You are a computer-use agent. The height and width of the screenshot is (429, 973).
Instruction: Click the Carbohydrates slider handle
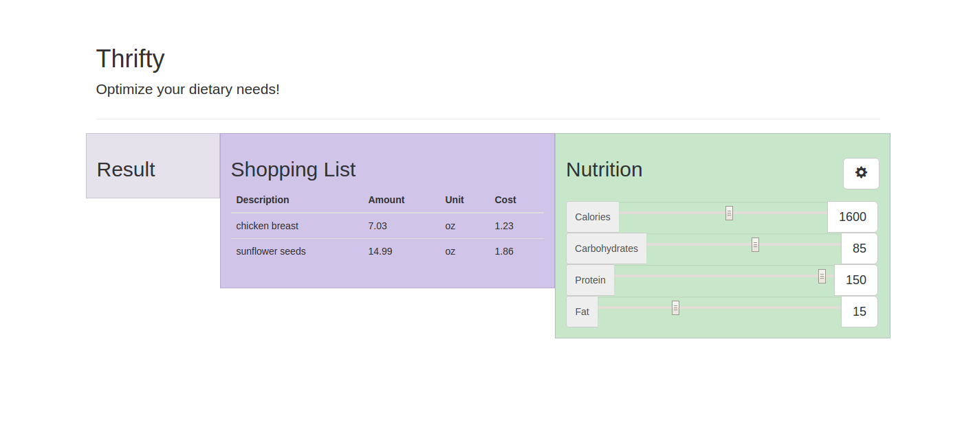point(755,245)
